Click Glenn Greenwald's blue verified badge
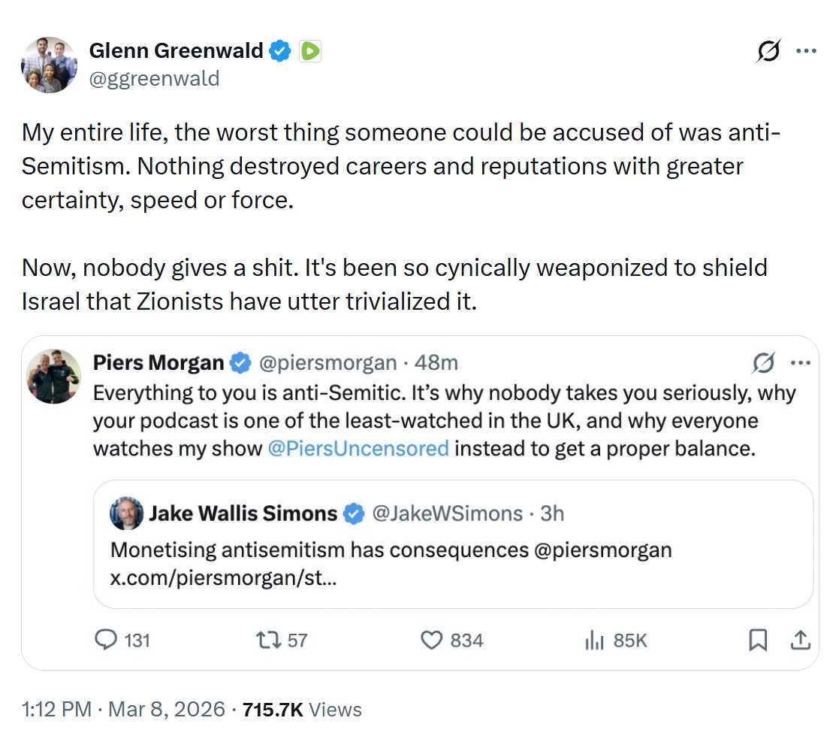Screen dimensions: 839x745 click(281, 51)
